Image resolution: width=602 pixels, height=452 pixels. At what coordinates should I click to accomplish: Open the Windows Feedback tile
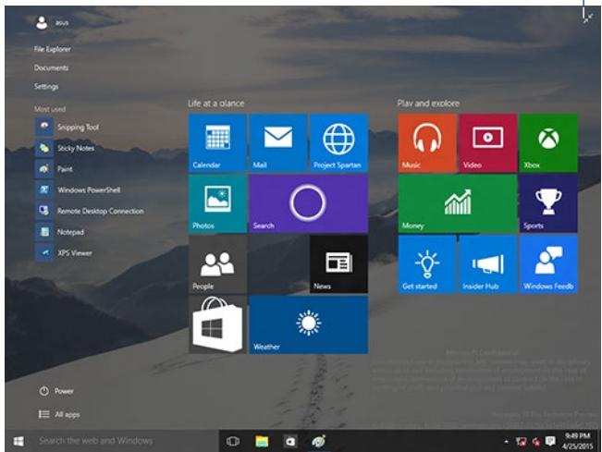(x=548, y=264)
